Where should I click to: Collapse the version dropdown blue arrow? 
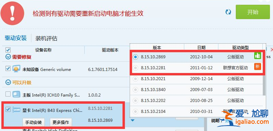(x=133, y=120)
